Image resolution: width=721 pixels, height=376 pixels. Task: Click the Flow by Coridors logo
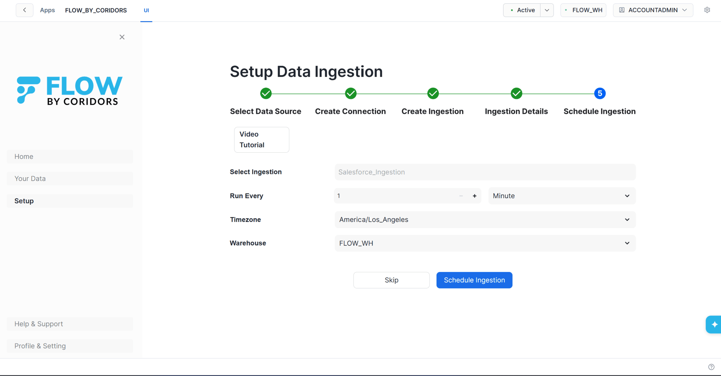(70, 90)
